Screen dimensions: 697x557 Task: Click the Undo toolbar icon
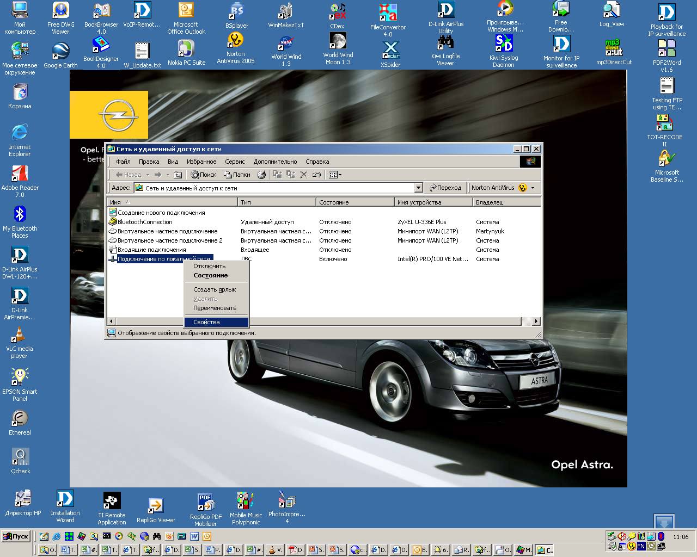[x=316, y=175]
